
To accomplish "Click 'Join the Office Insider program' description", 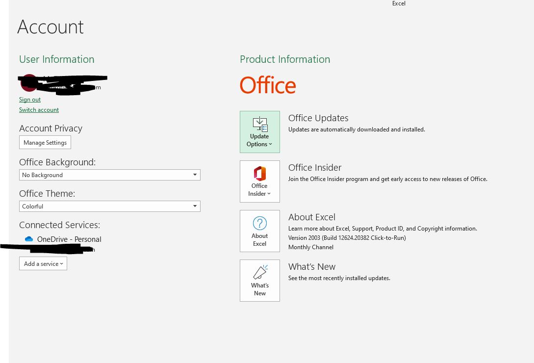I will 387,179.
